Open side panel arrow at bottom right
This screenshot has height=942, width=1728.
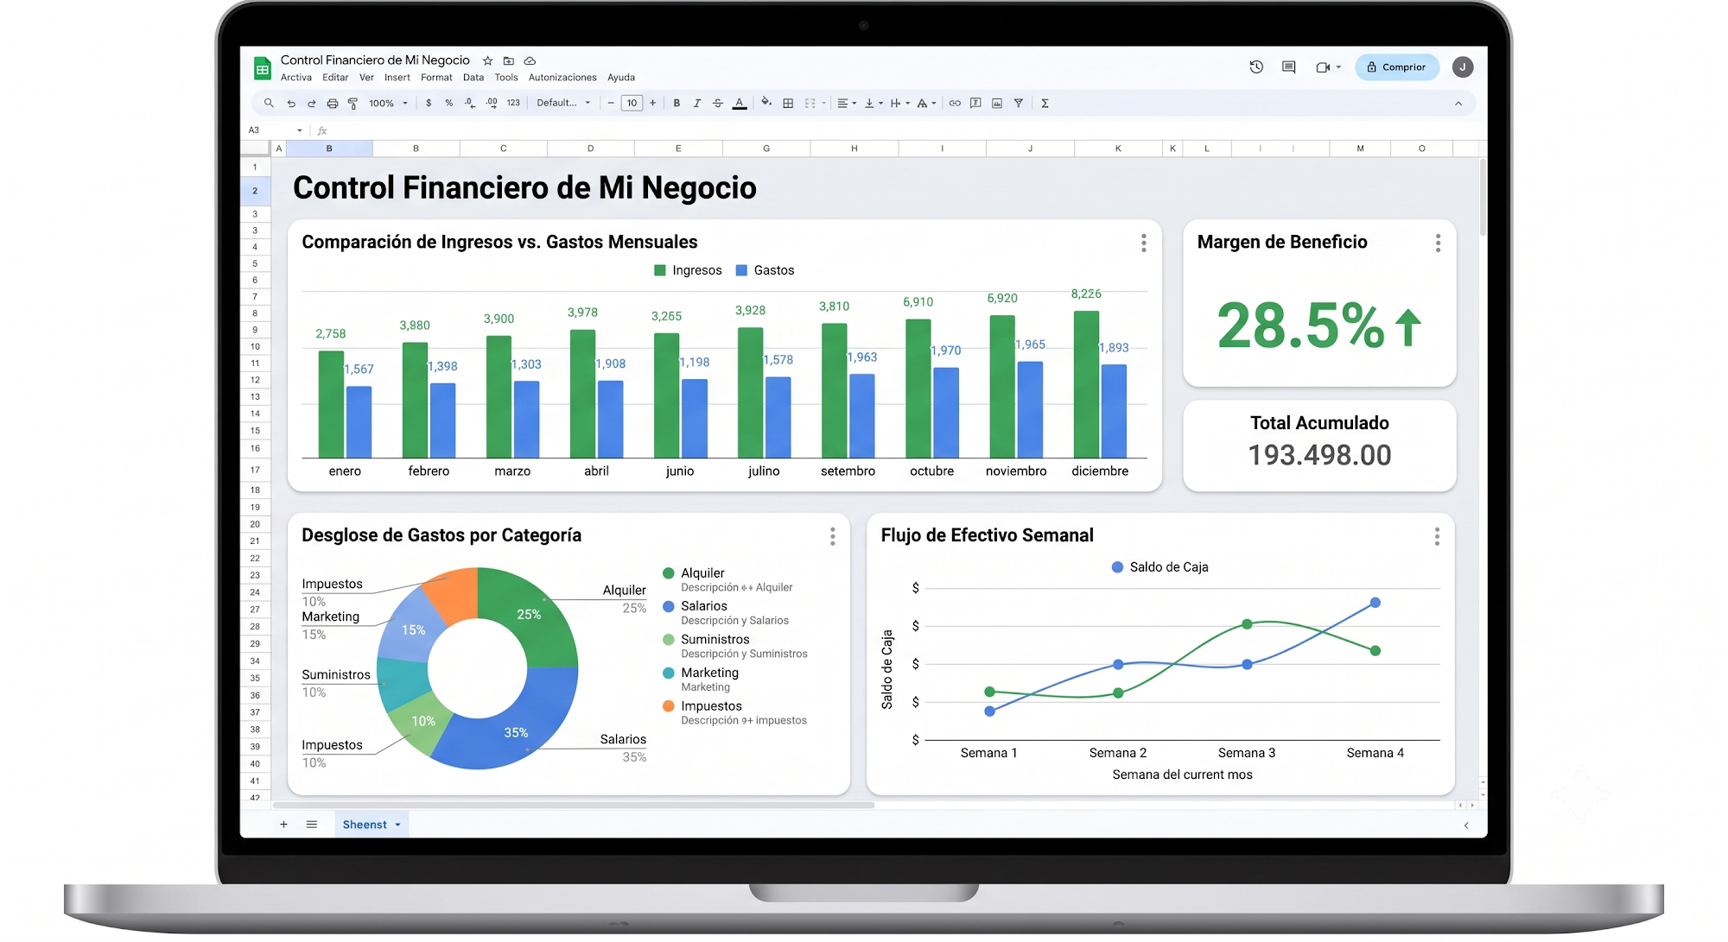[x=1466, y=825]
